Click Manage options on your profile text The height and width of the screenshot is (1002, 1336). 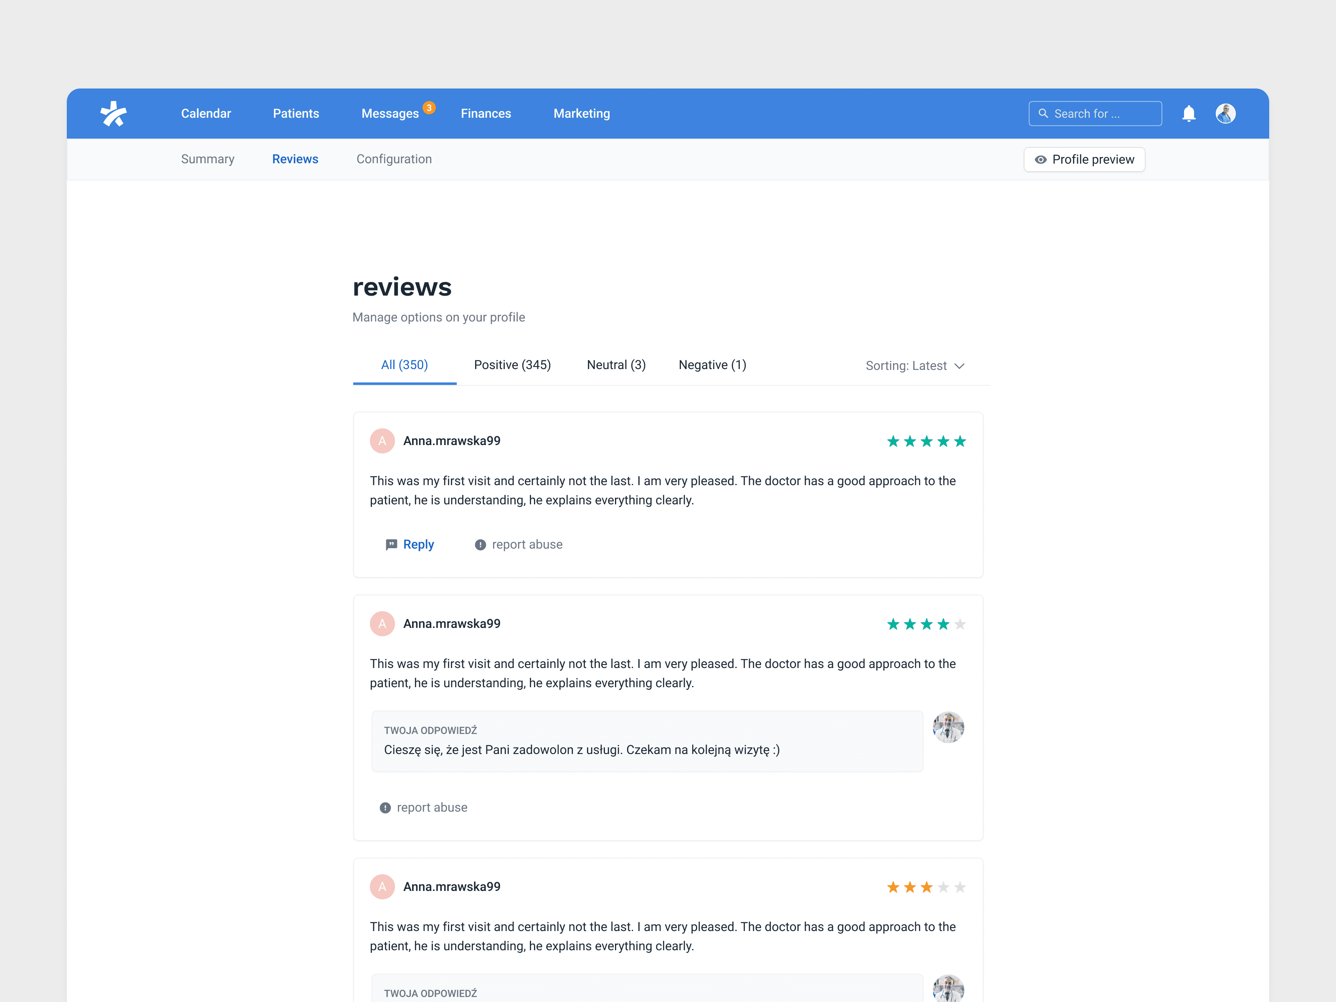point(438,317)
